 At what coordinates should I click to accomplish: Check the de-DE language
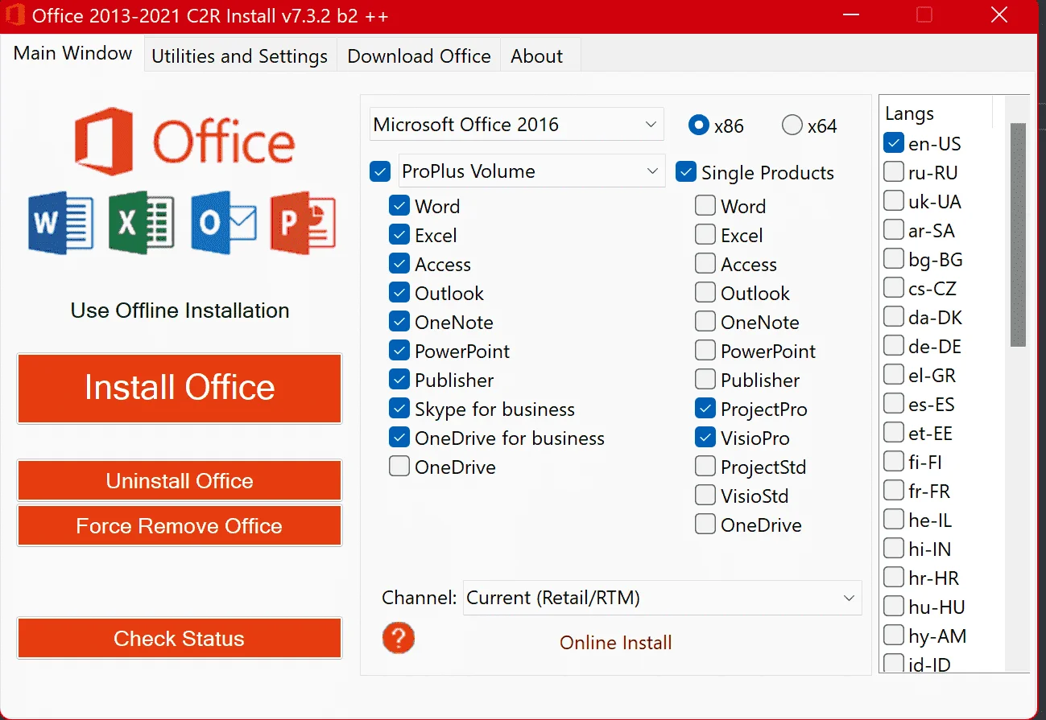click(894, 346)
